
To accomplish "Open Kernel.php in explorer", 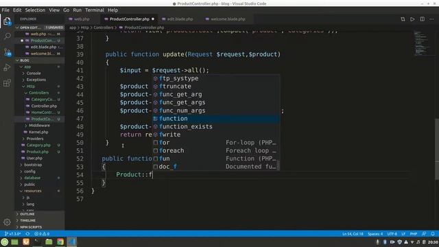I will (x=38, y=132).
